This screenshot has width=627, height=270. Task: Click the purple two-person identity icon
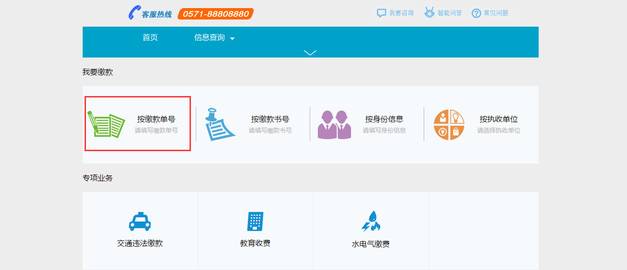tap(334, 125)
